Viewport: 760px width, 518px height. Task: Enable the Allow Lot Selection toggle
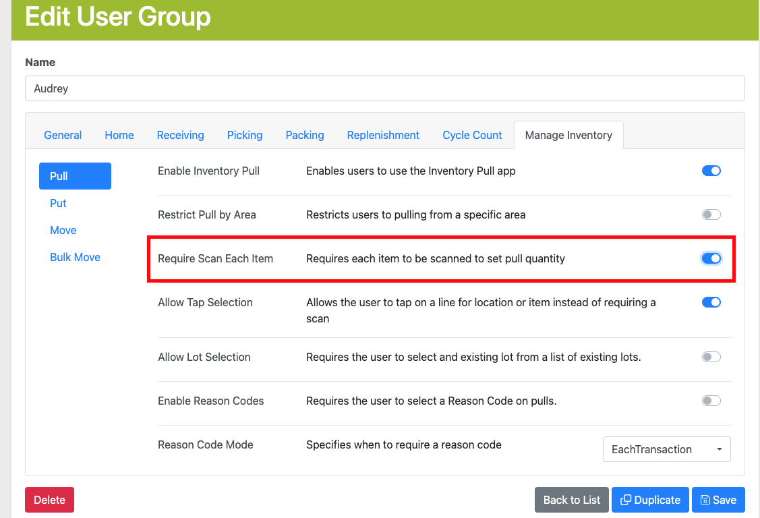pyautogui.click(x=711, y=357)
